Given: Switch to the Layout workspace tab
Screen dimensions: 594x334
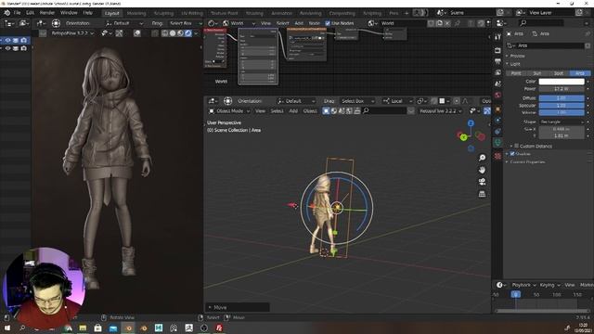Looking at the screenshot, I should [x=111, y=13].
